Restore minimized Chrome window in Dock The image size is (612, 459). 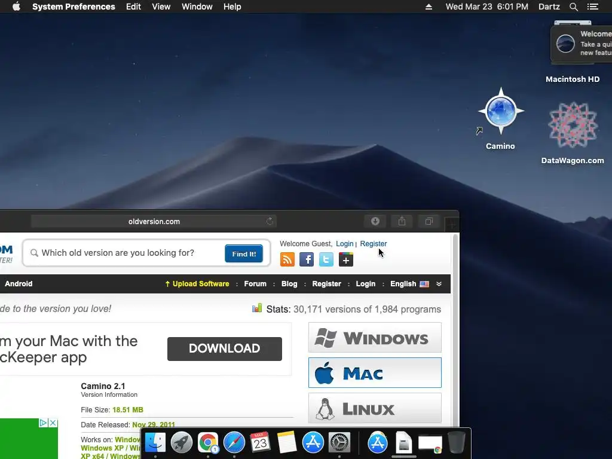pos(430,444)
